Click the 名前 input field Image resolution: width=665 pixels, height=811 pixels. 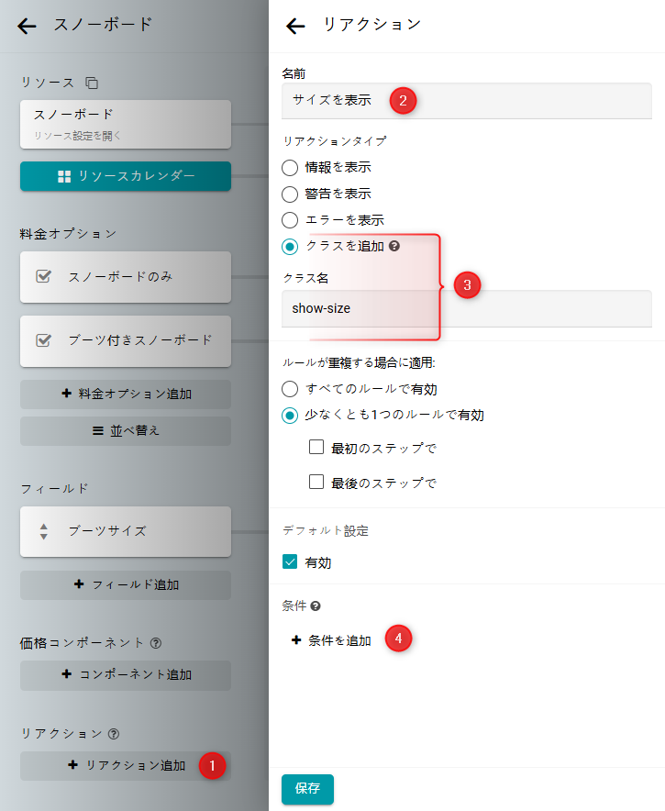coord(466,101)
